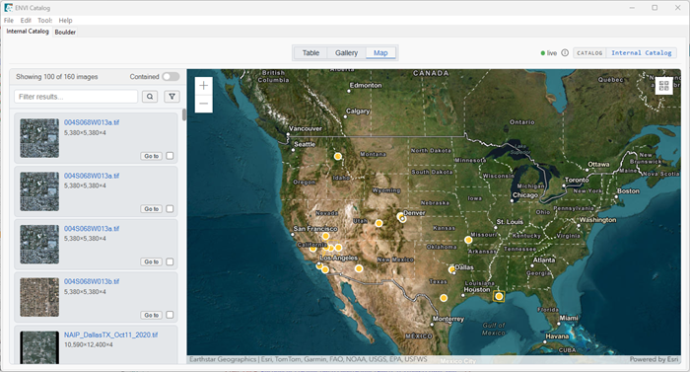Switch to the Boulder tab
Viewport: 690px width, 372px height.
click(65, 32)
